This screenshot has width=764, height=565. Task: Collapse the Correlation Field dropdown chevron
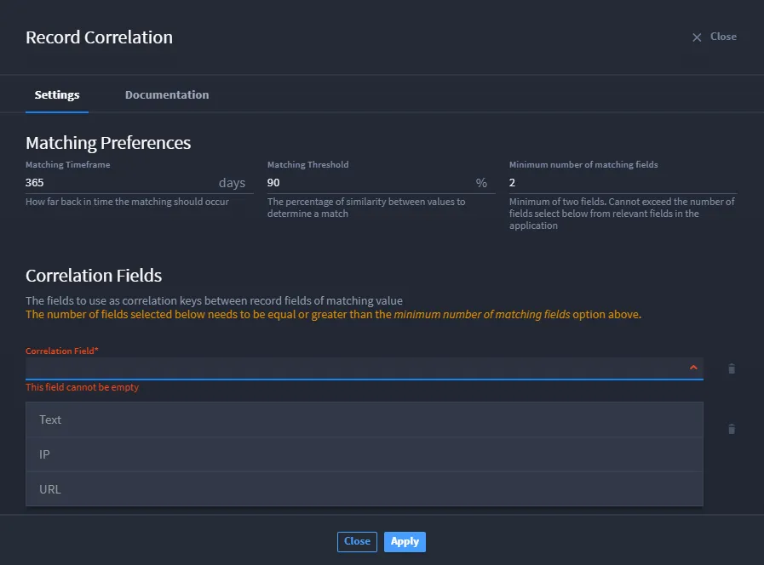[693, 368]
